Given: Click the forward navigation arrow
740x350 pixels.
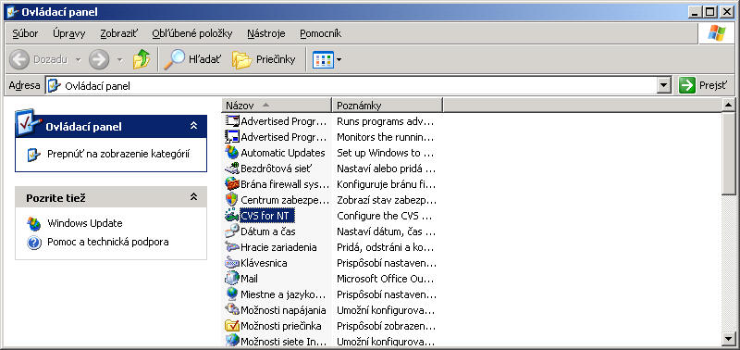Looking at the screenshot, I should (x=99, y=59).
